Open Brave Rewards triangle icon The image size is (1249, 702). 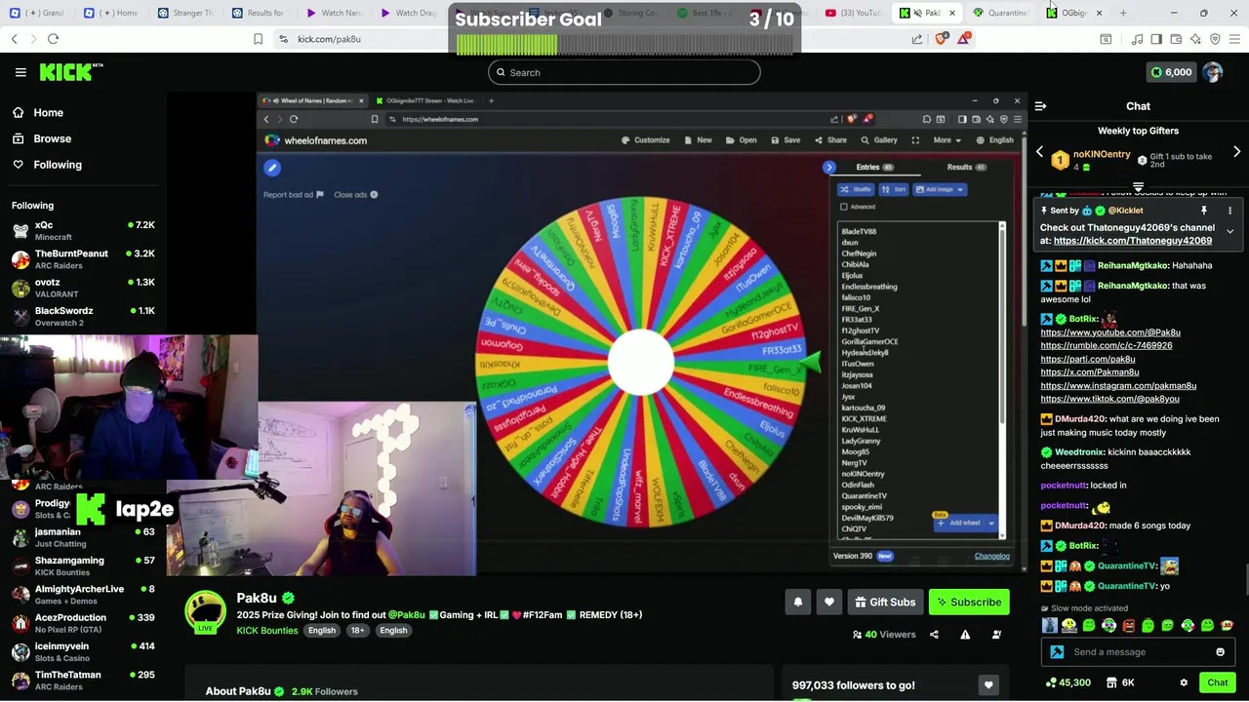[x=964, y=39]
